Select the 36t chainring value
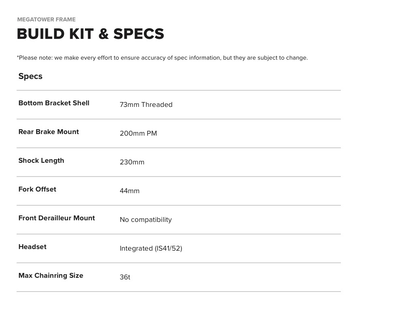415x311 pixels. (125, 277)
